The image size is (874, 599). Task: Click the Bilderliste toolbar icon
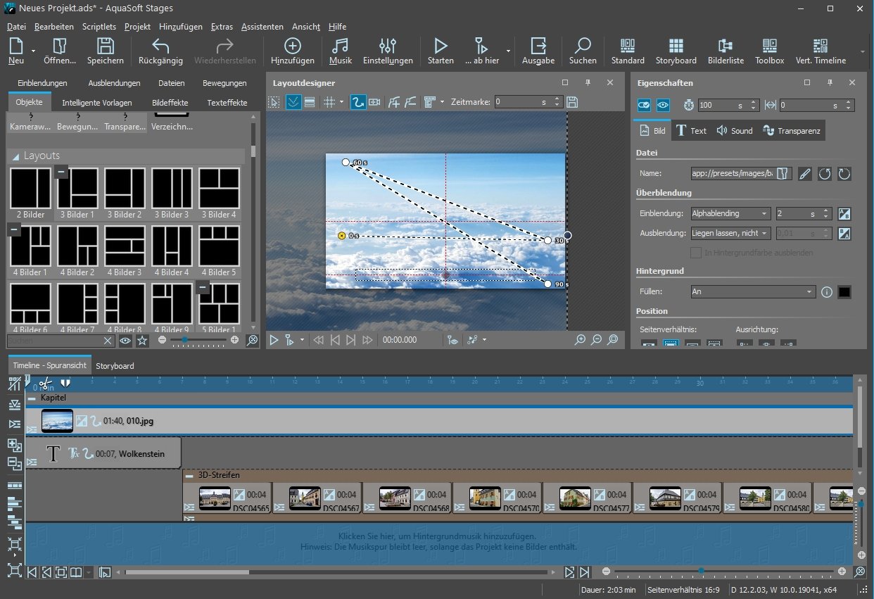click(x=726, y=51)
